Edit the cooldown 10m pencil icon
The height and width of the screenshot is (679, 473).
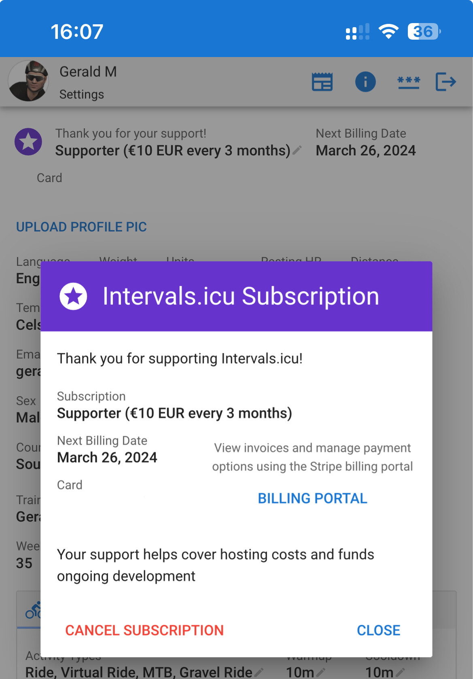[400, 673]
